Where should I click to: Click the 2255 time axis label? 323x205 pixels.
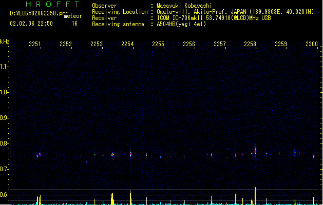pos(158,44)
